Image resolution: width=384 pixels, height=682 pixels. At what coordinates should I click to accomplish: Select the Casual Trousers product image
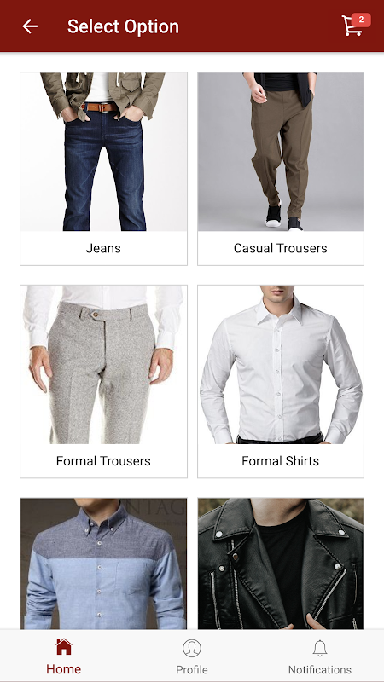(x=281, y=152)
